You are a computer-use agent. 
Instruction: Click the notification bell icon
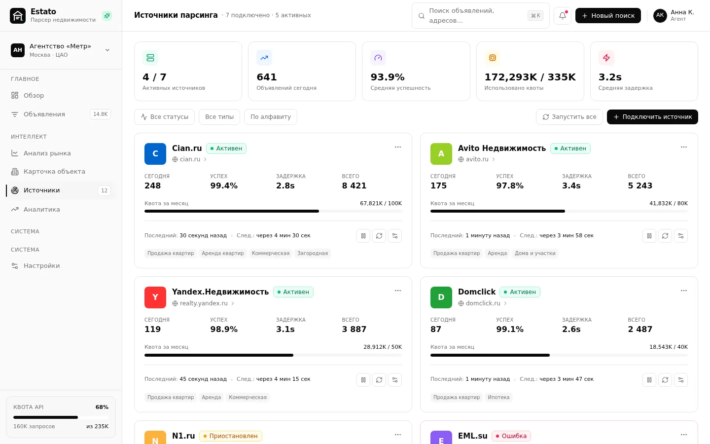[x=562, y=15]
